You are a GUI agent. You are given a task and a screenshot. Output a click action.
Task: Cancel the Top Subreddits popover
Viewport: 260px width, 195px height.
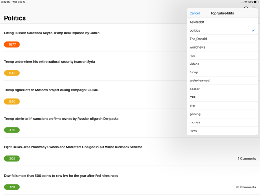[195, 13]
